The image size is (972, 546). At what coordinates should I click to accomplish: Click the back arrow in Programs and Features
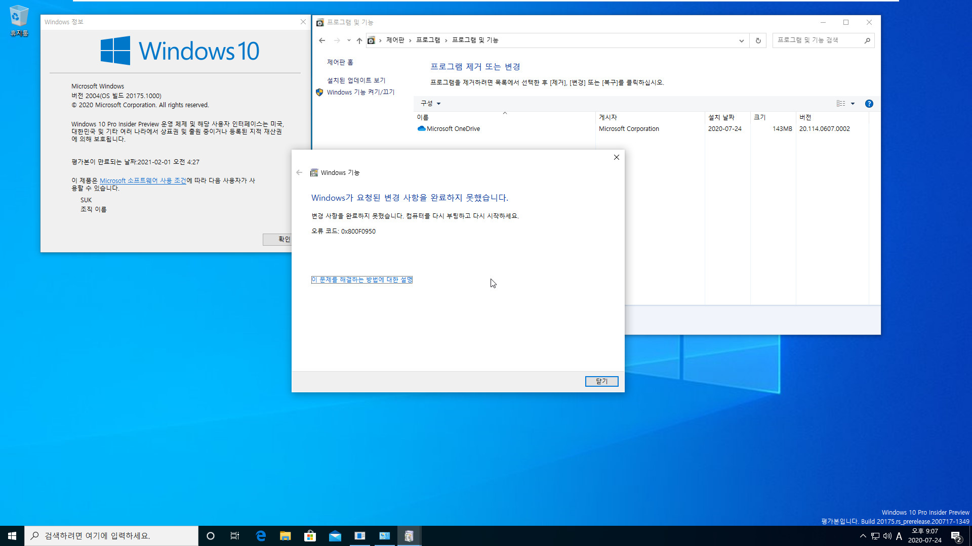pyautogui.click(x=322, y=40)
